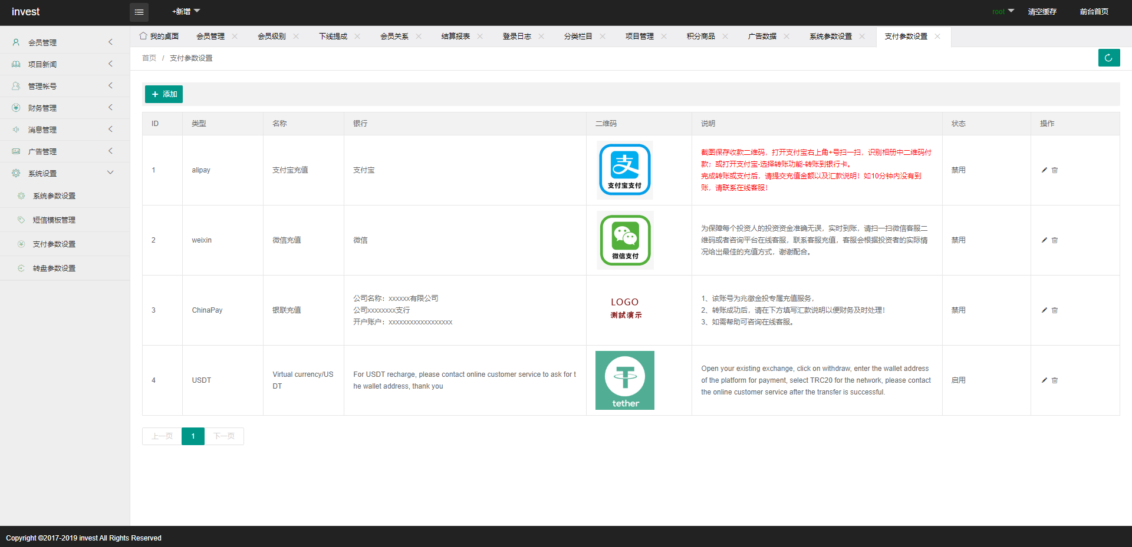Click the green refresh icon button

(1108, 58)
